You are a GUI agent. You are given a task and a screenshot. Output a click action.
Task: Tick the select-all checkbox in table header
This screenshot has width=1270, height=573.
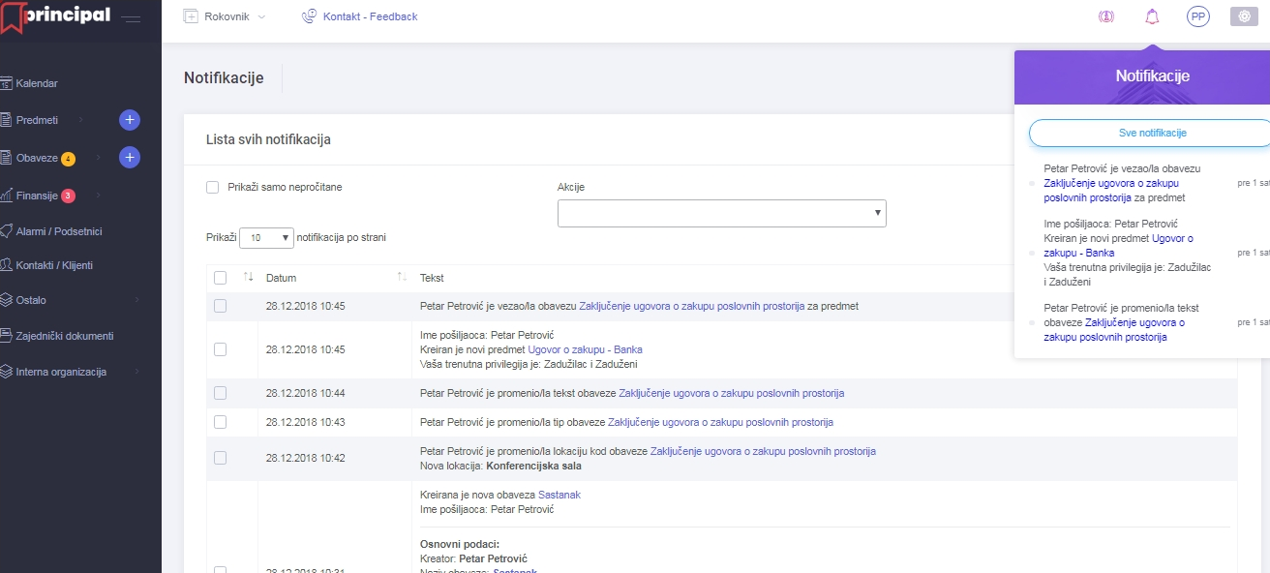click(220, 278)
